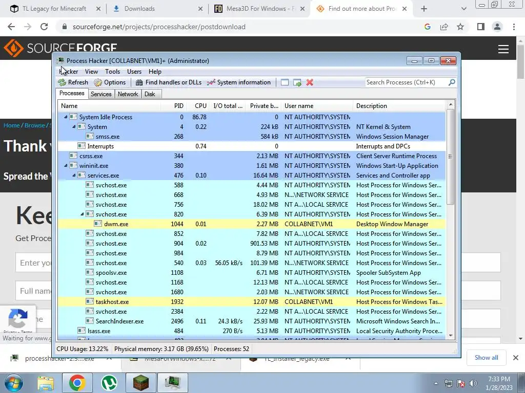Image resolution: width=525 pixels, height=393 pixels.
Task: Click process list vertical scrollbar thumb
Action: (x=450, y=157)
